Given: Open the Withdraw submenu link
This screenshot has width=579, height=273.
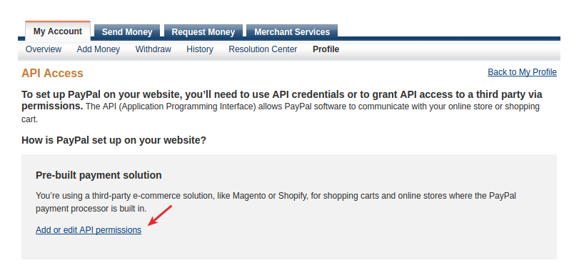Looking at the screenshot, I should (153, 49).
